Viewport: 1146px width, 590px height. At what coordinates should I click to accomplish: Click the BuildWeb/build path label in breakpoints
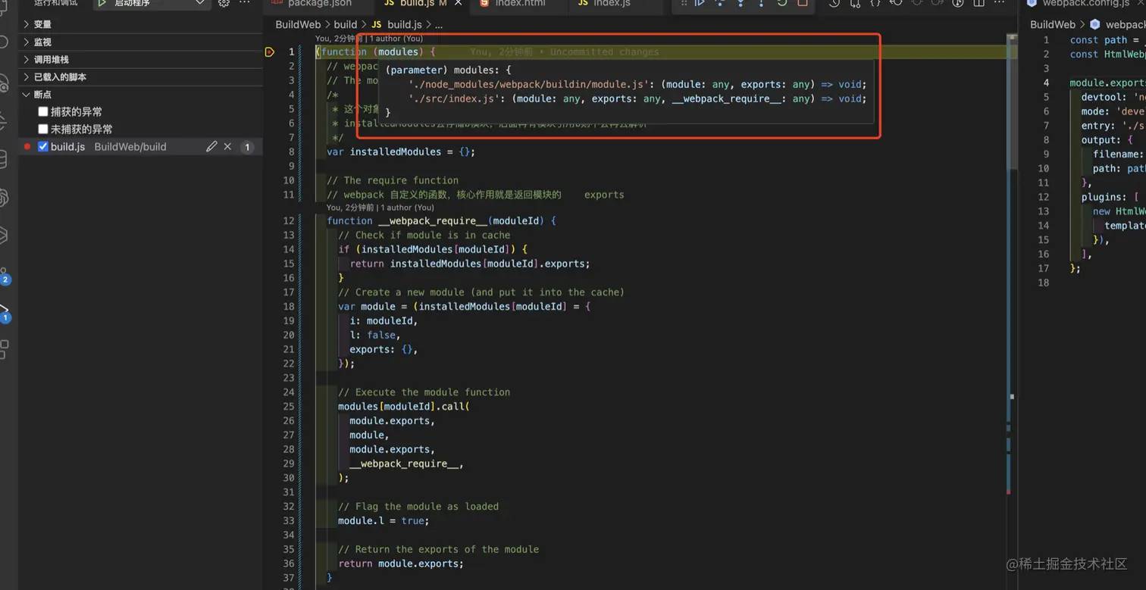click(x=130, y=147)
